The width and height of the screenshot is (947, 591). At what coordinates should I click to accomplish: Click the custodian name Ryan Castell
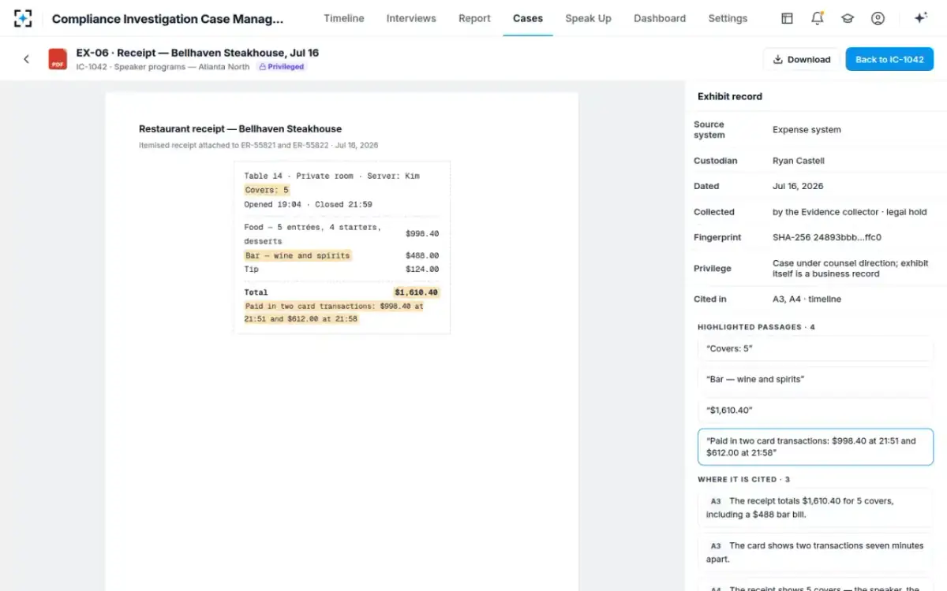coord(798,161)
